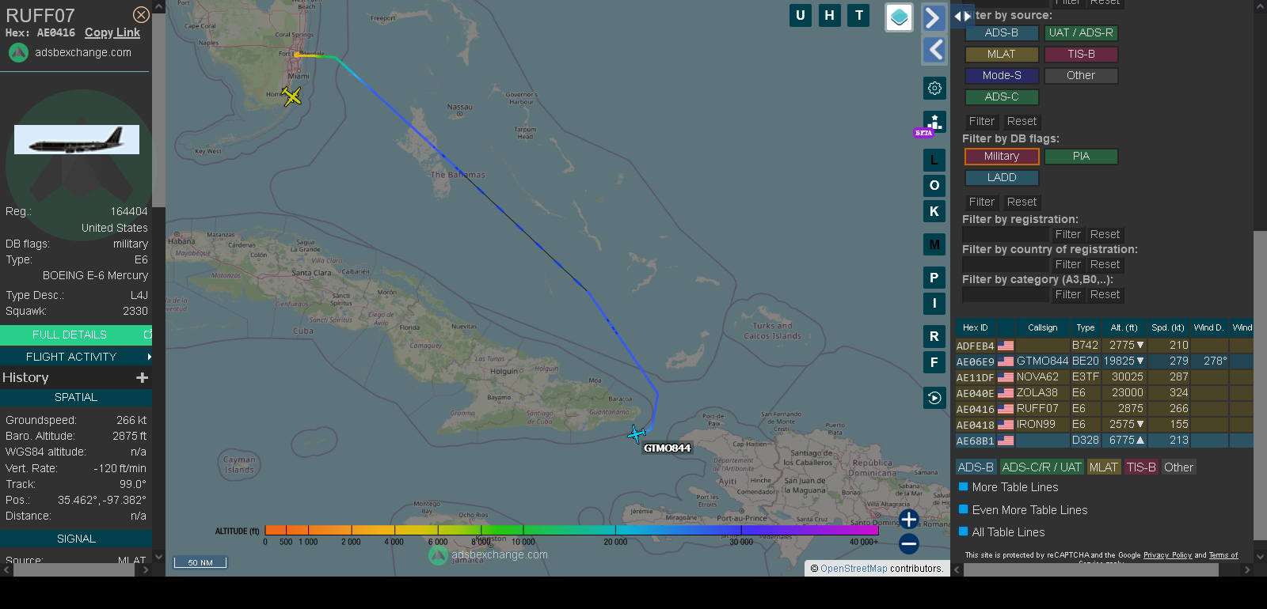Enable More Table Lines checkbox

(x=964, y=486)
